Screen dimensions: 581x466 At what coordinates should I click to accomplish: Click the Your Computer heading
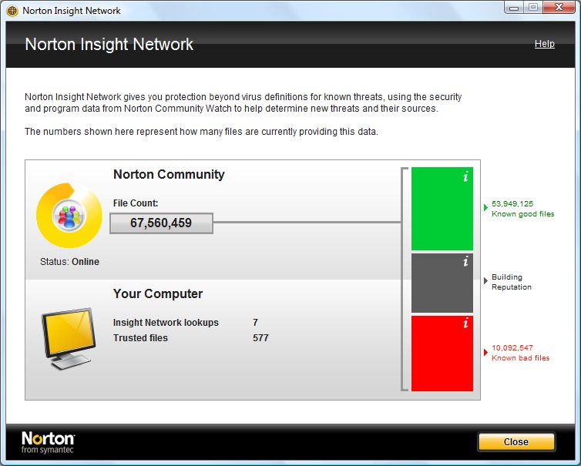pos(158,293)
